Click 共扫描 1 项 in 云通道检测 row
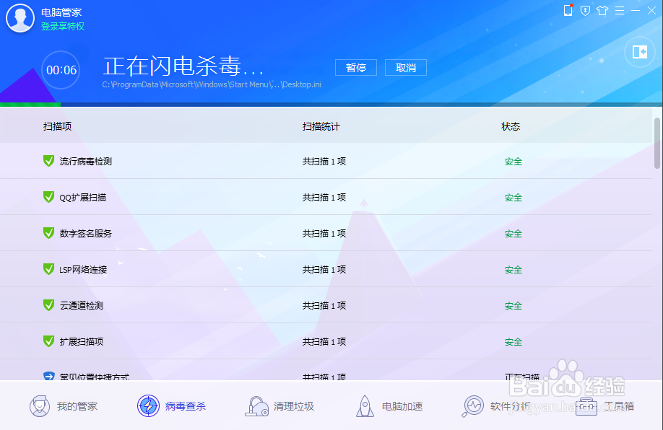Image resolution: width=663 pixels, height=430 pixels. [x=324, y=305]
